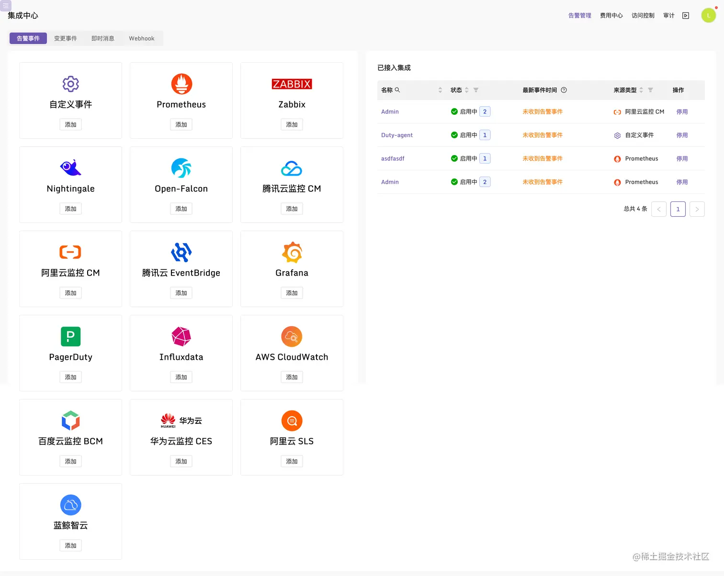Image resolution: width=724 pixels, height=576 pixels.
Task: Sort the 来源类型 column with arrows
Action: click(x=641, y=90)
